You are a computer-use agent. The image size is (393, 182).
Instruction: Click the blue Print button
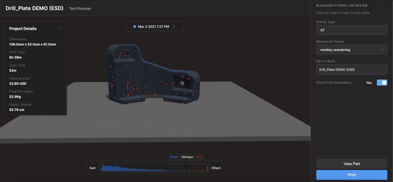[352, 175]
